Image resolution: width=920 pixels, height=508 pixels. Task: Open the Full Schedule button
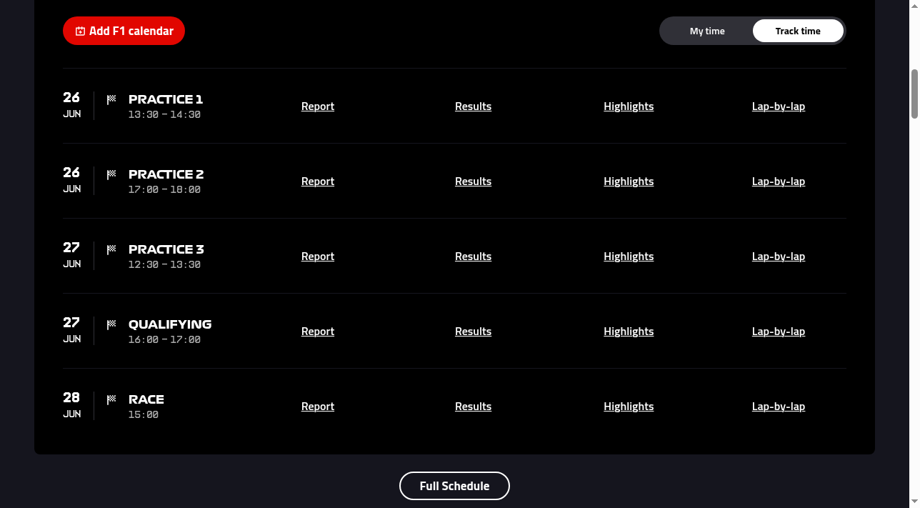point(454,486)
